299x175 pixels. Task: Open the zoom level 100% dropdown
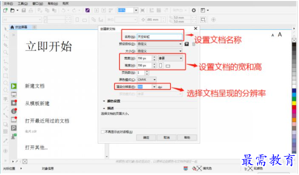136,10
